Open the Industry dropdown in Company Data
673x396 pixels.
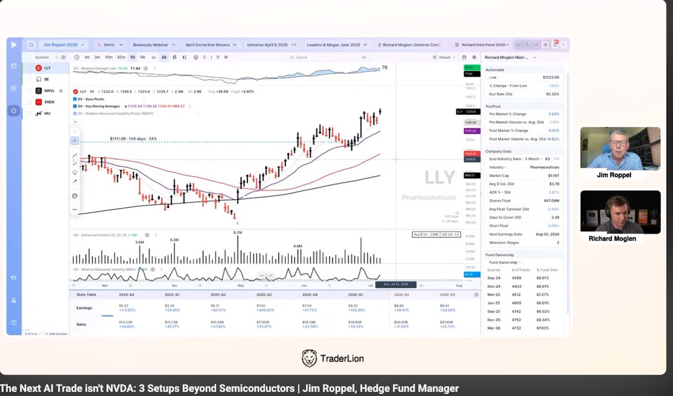pyautogui.click(x=497, y=167)
